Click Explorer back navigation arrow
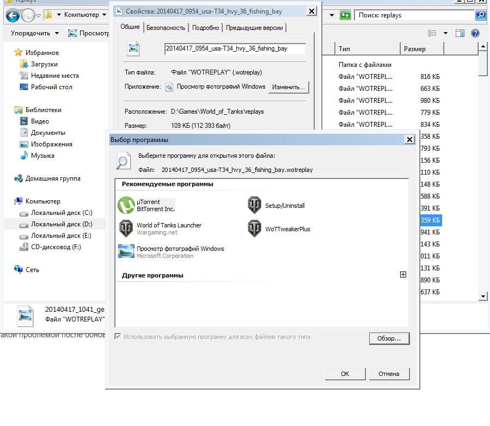This screenshot has width=490, height=426. [13, 15]
